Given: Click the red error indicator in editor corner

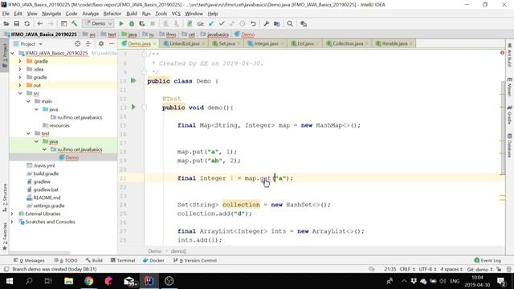Looking at the screenshot, I should click(502, 52).
